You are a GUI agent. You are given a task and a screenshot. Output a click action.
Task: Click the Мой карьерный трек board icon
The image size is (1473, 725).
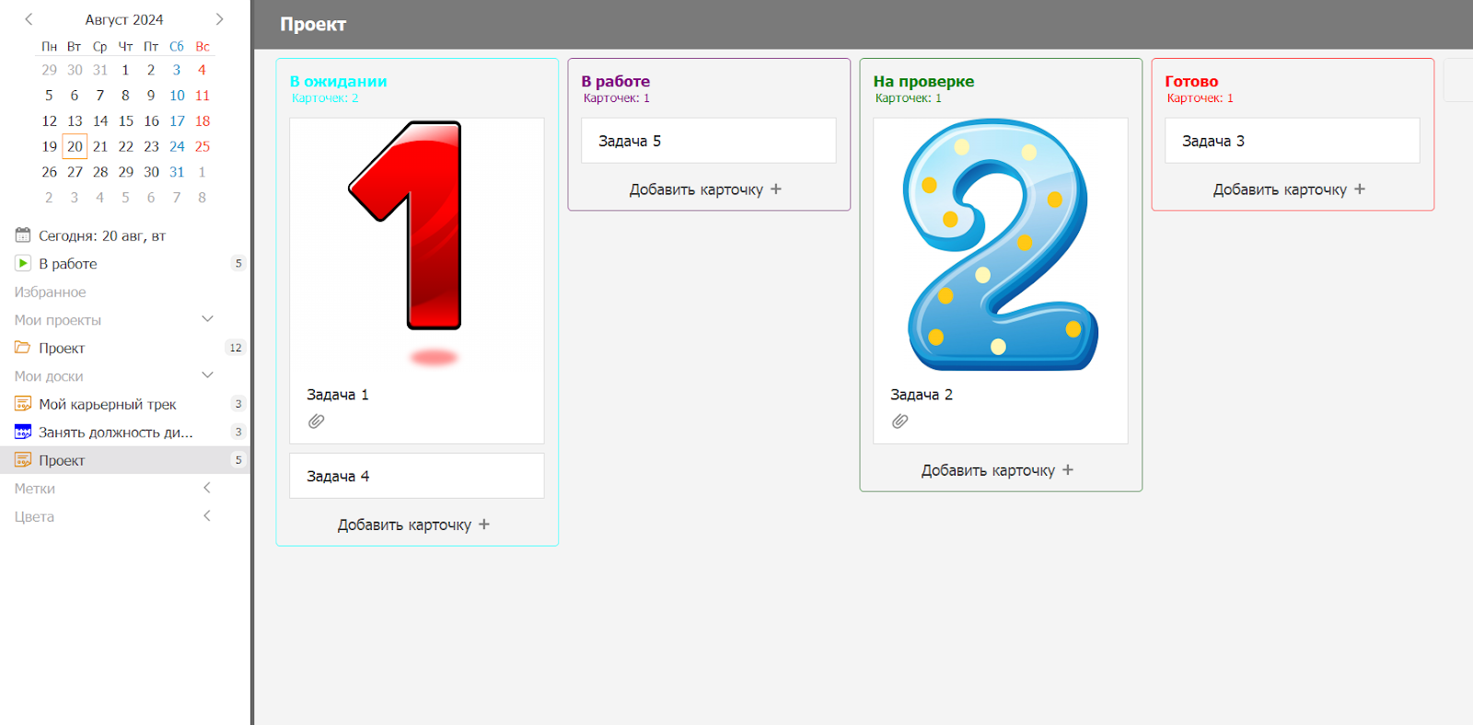tap(23, 404)
